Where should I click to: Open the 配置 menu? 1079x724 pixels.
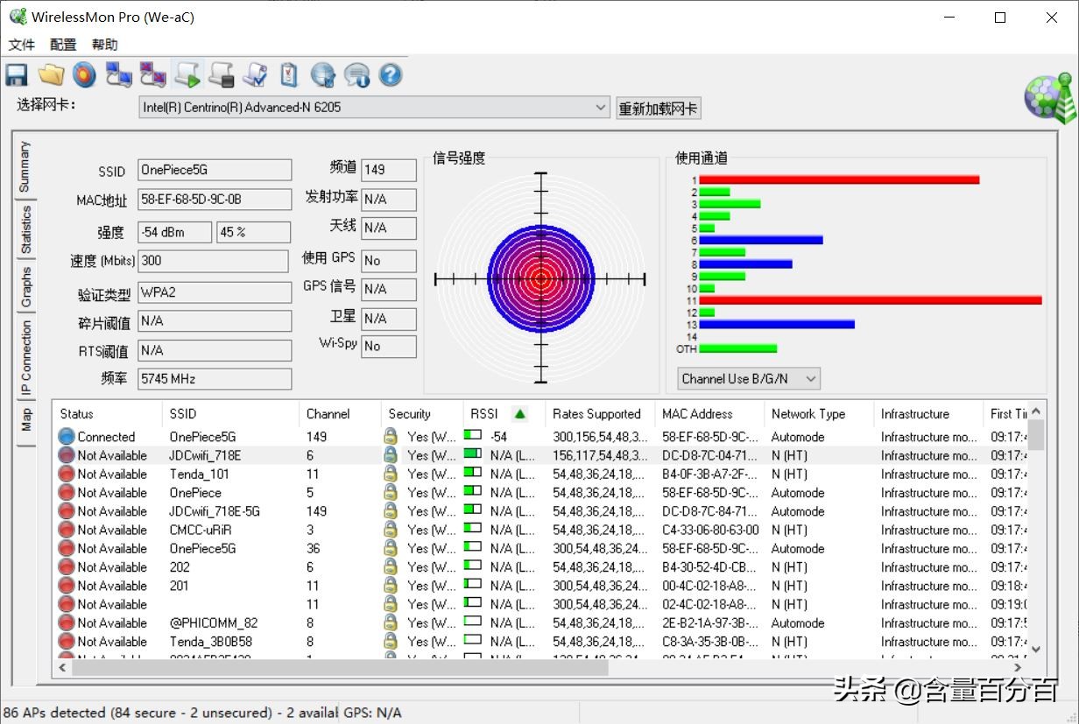click(63, 45)
